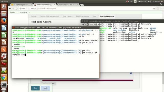Open the Chrome profile avatar
Screen dimensions: 164x92
pos(161,4)
